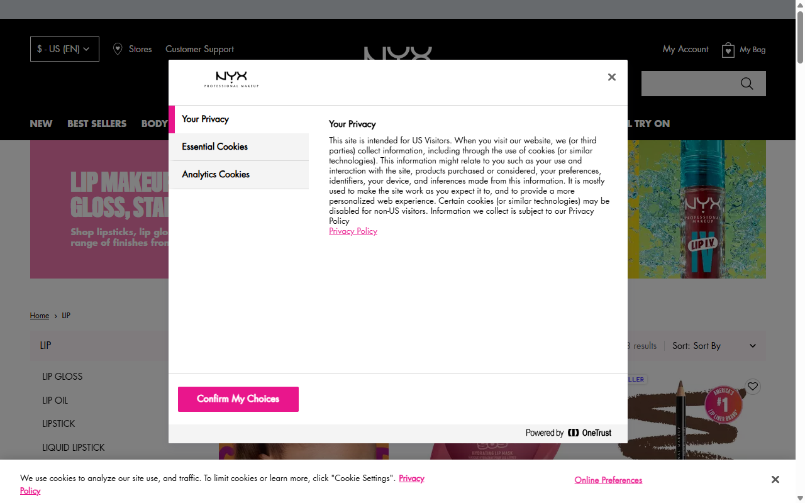The height and width of the screenshot is (503, 805).
Task: Click the LIP sidebar heading
Action: coord(46,345)
